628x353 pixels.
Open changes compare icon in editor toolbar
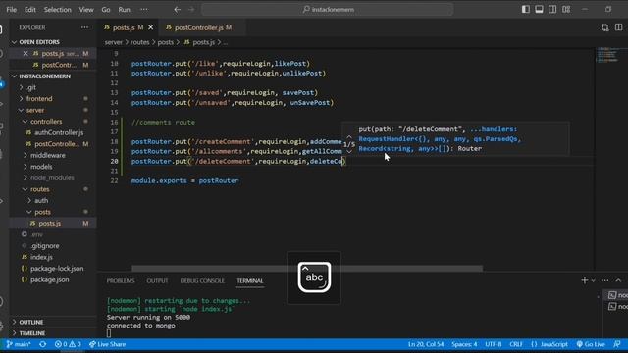click(x=604, y=27)
